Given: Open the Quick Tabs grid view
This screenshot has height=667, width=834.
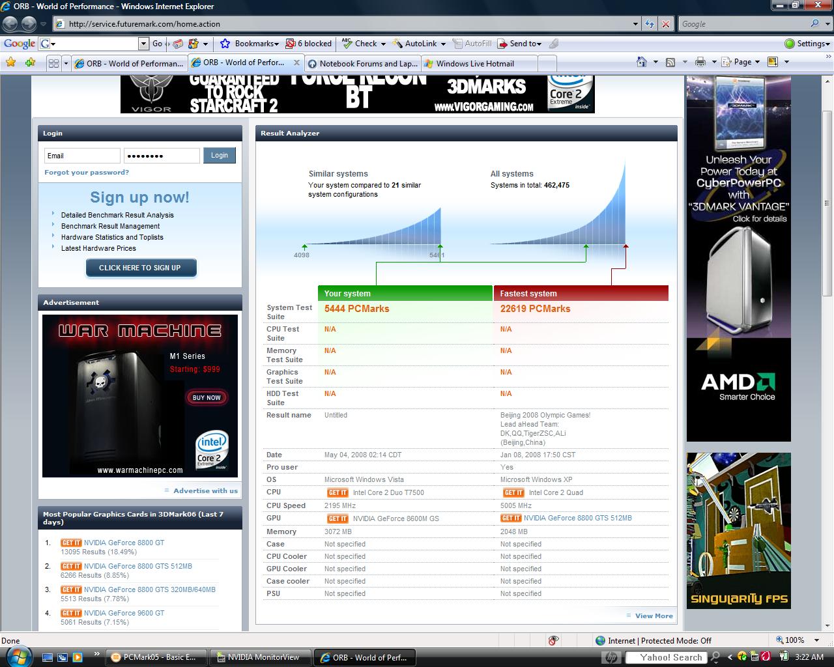Looking at the screenshot, I should 54,63.
